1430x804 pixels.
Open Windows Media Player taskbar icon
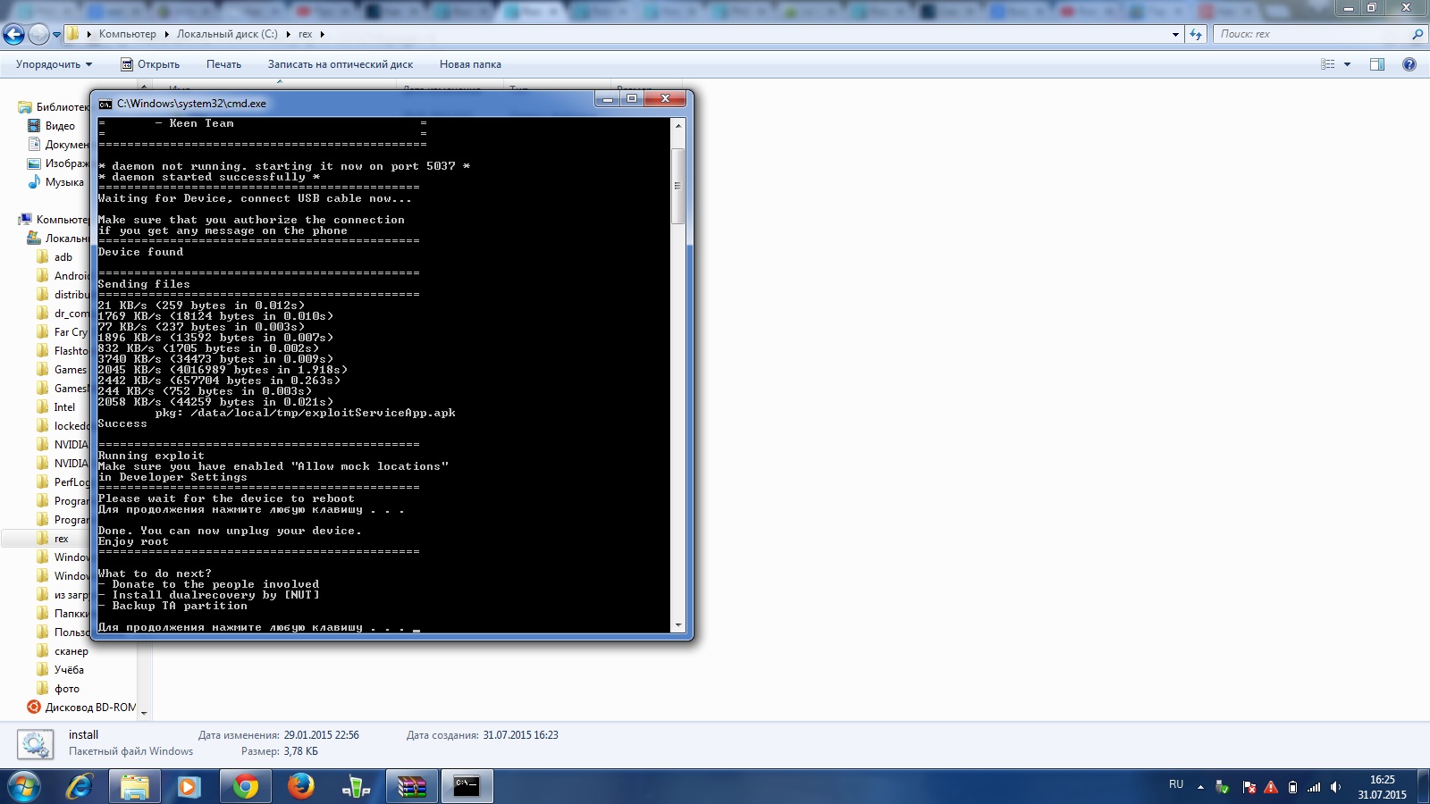[x=189, y=787]
